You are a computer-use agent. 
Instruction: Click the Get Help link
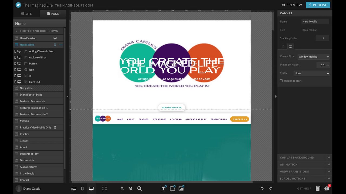(x=304, y=189)
